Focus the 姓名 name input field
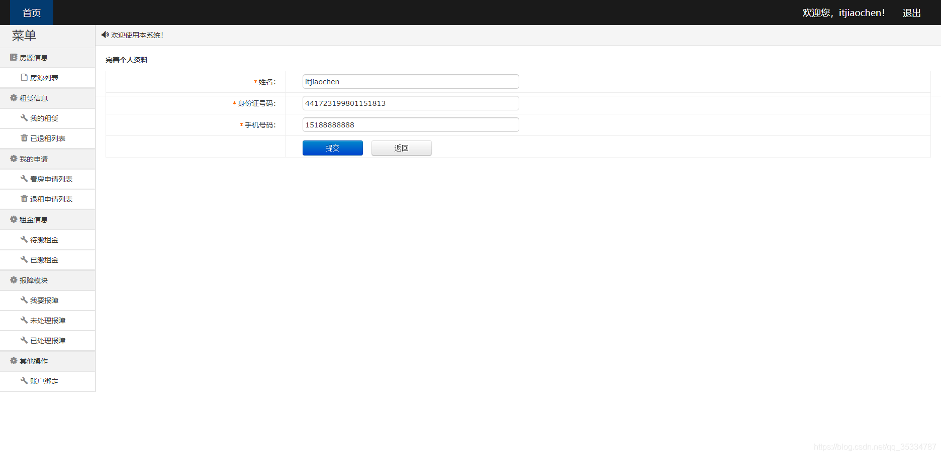Image resolution: width=941 pixels, height=456 pixels. coord(411,82)
